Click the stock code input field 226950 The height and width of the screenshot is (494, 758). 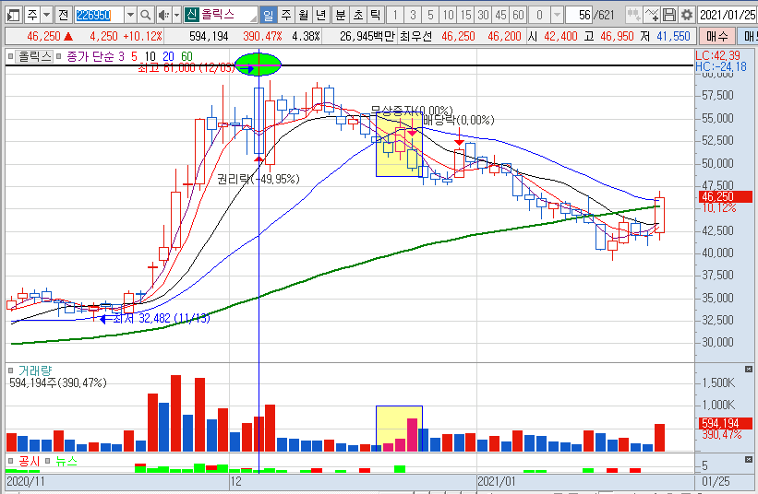coord(97,15)
